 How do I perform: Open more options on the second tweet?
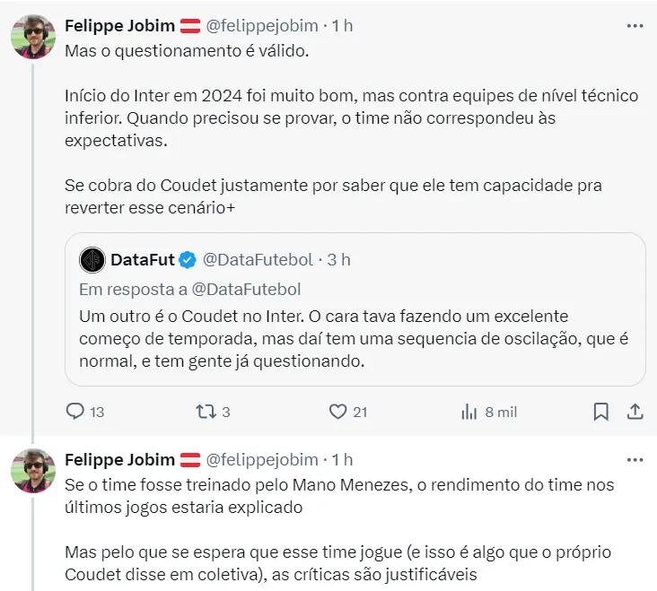pos(634,459)
